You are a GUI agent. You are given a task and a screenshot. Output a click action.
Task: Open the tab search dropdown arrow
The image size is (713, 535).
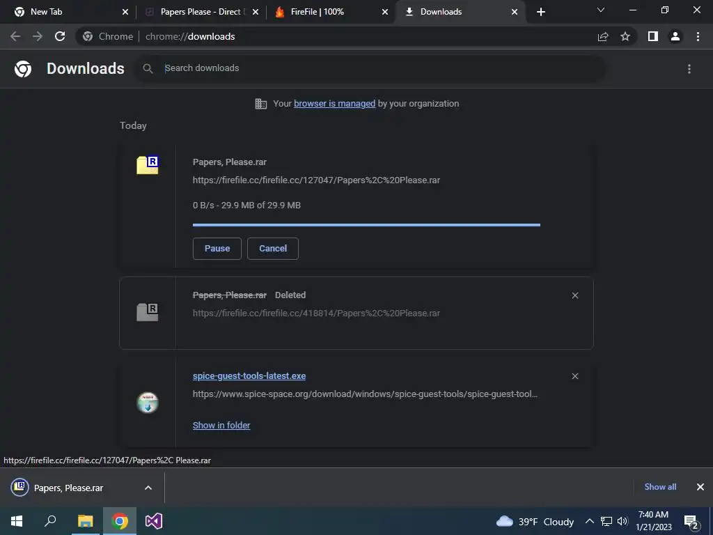tap(601, 10)
